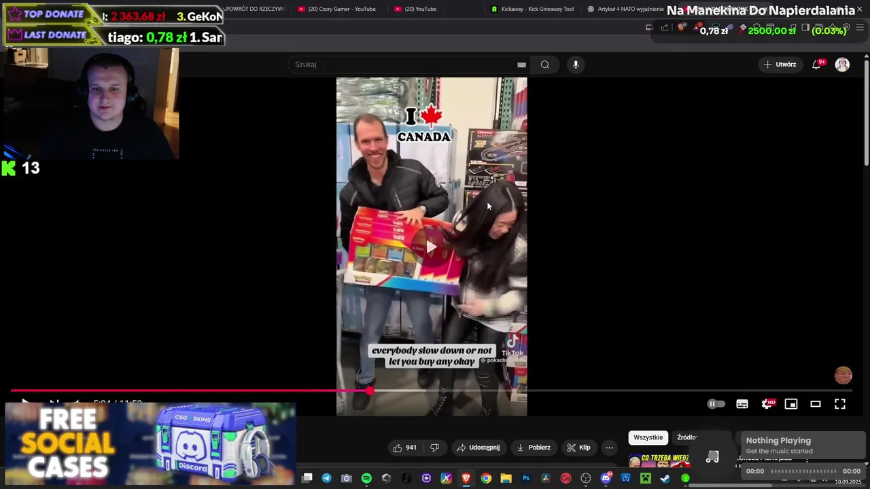Click the large play overlay on video
This screenshot has width=870, height=489.
point(432,247)
